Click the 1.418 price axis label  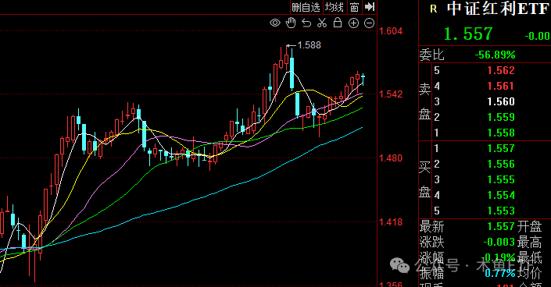pyautogui.click(x=391, y=222)
